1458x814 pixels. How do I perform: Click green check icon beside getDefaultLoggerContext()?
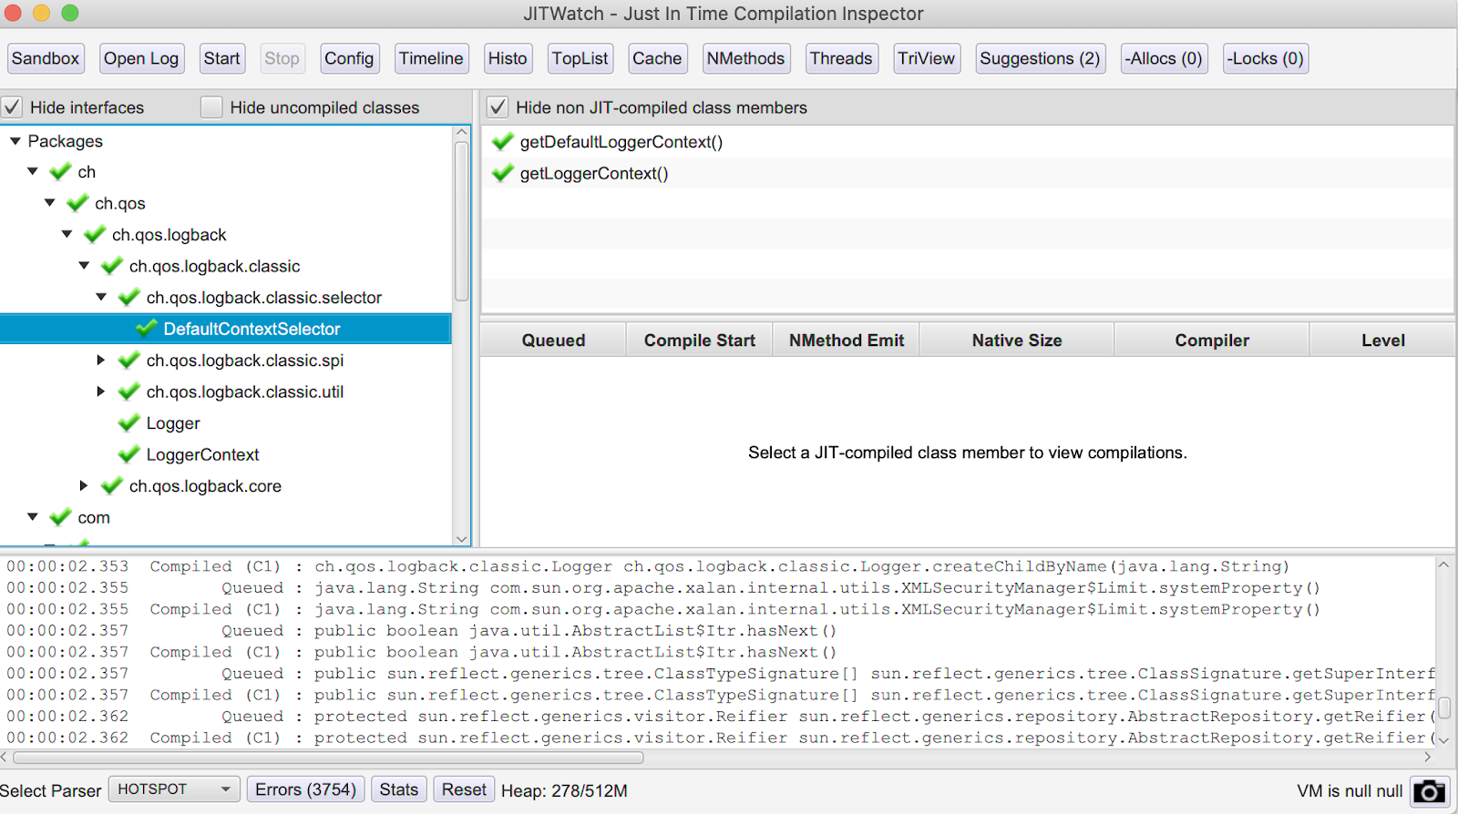(x=503, y=141)
